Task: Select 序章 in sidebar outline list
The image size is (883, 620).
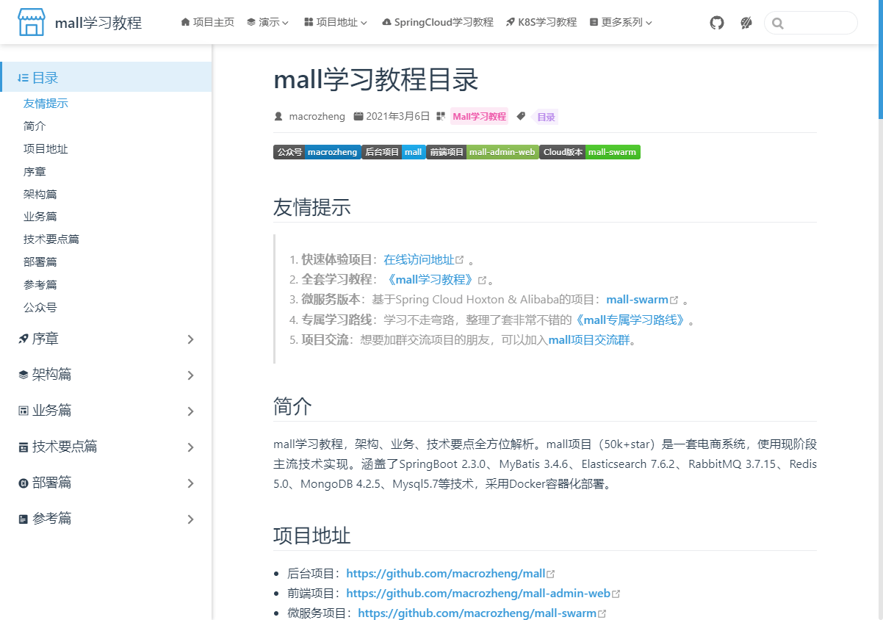Action: coord(35,172)
